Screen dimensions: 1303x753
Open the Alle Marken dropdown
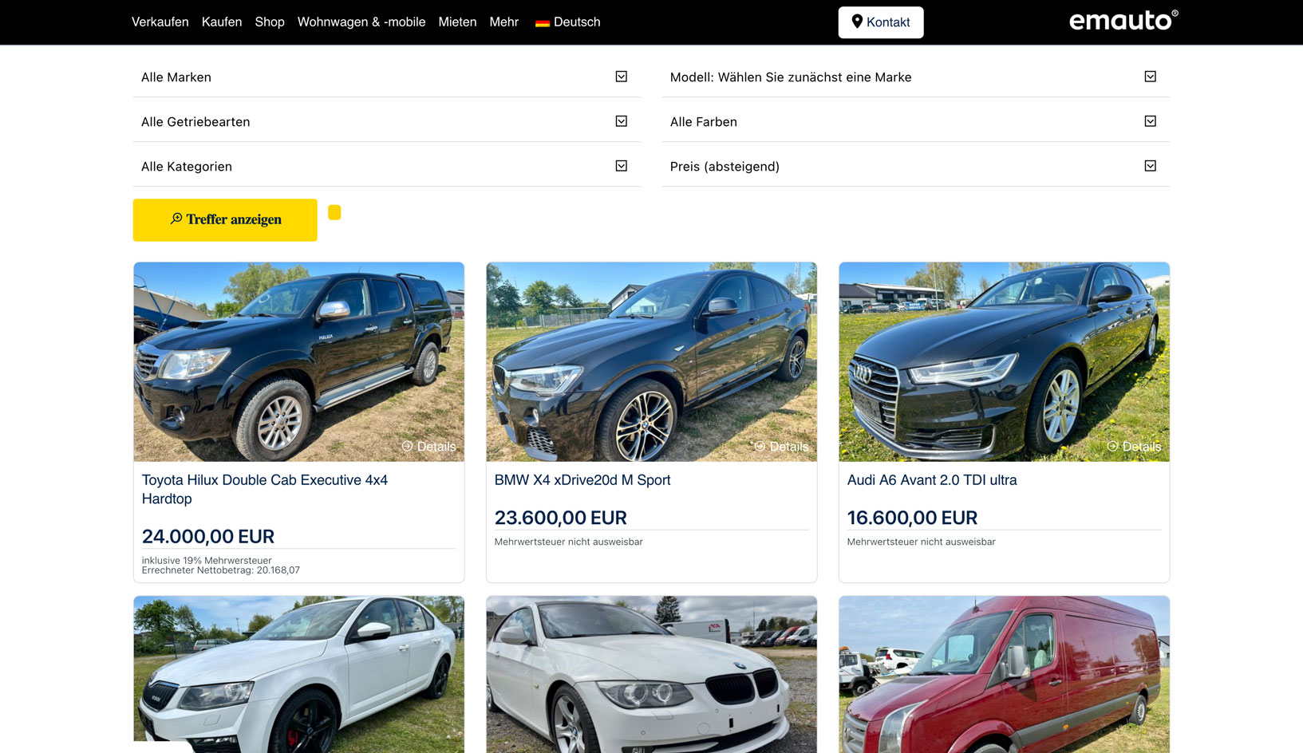[x=387, y=77]
